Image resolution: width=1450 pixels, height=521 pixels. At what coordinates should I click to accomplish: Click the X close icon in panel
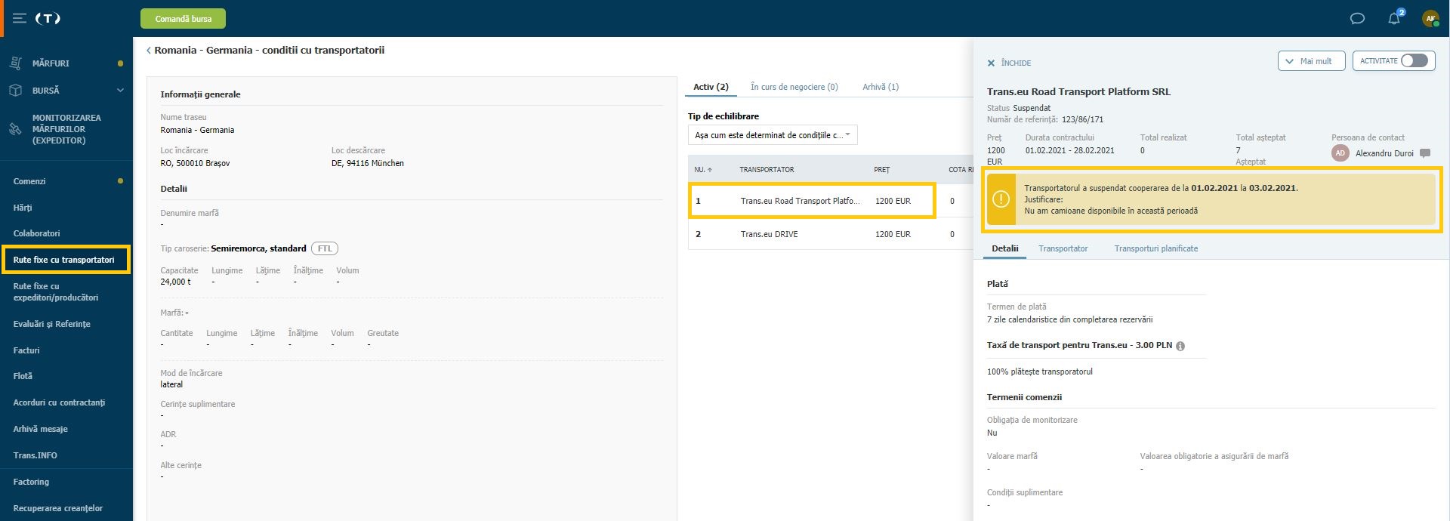pyautogui.click(x=991, y=63)
